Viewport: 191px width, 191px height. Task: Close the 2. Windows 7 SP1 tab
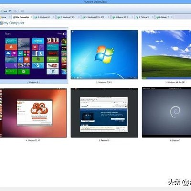click(79, 17)
